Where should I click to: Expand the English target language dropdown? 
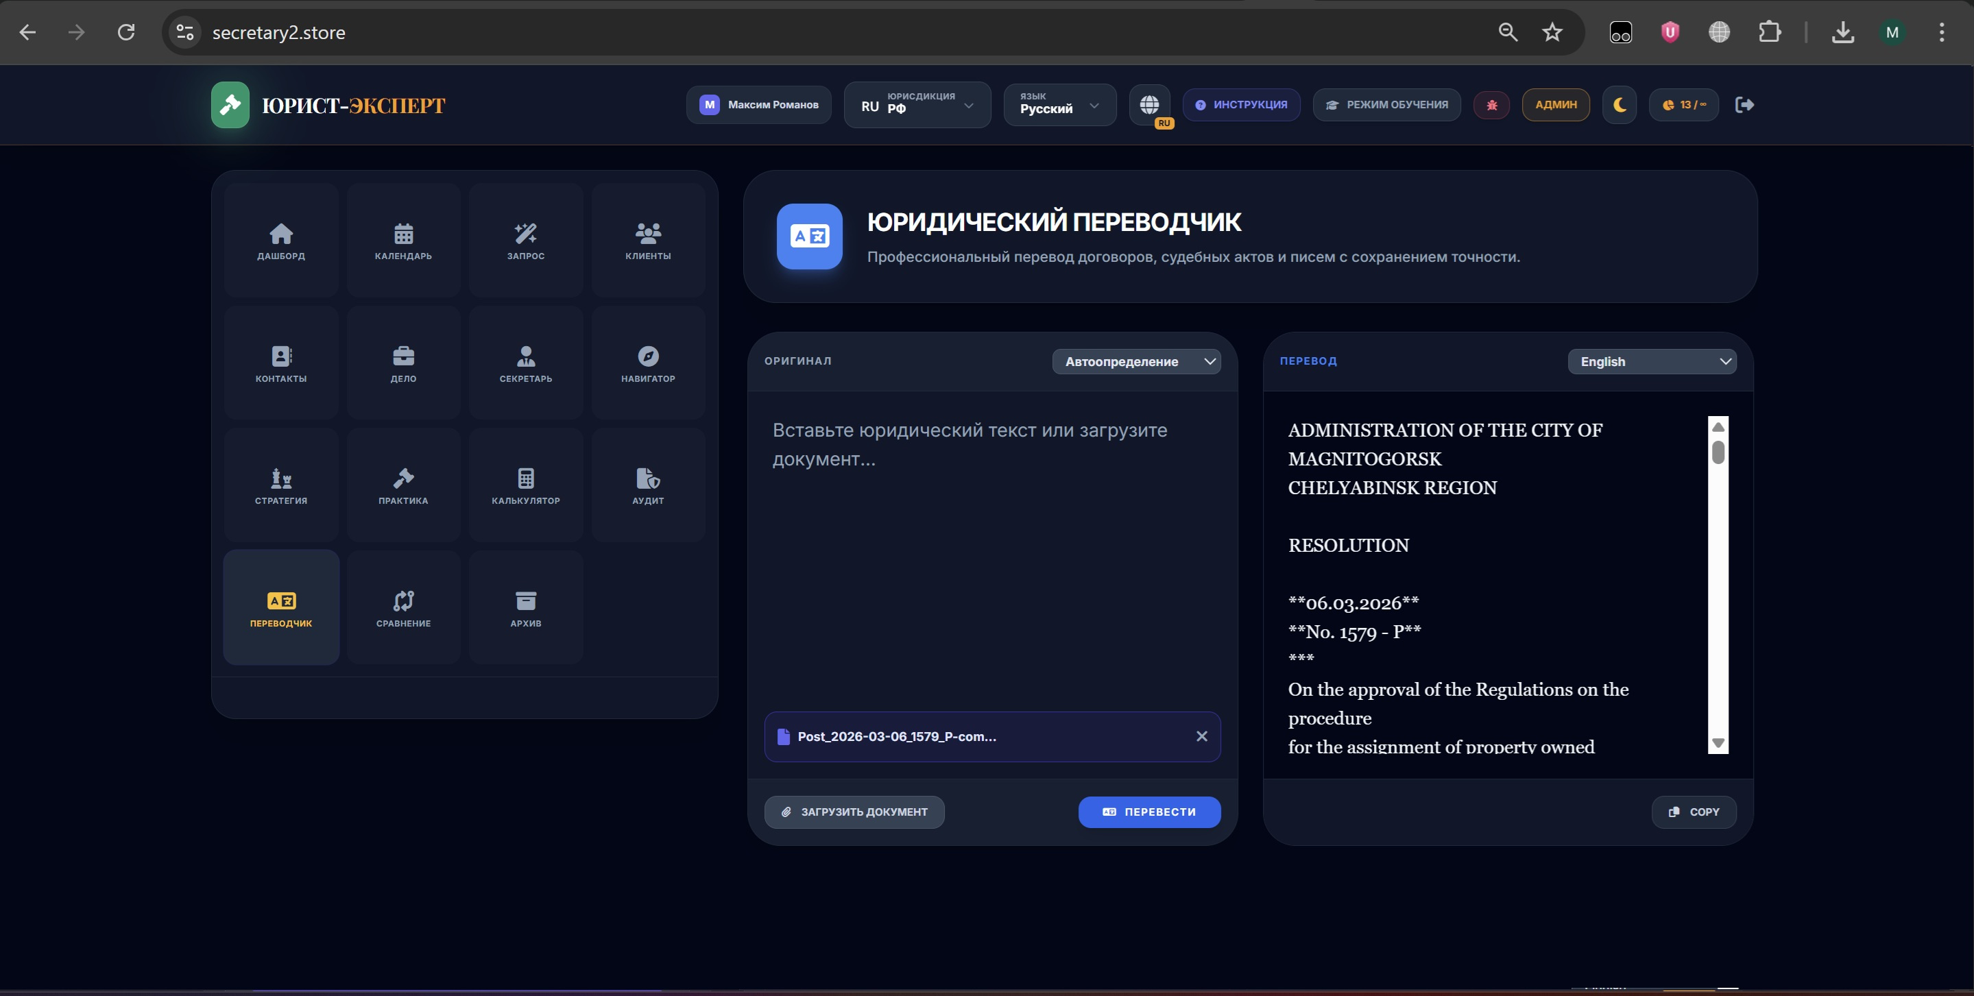click(x=1651, y=362)
